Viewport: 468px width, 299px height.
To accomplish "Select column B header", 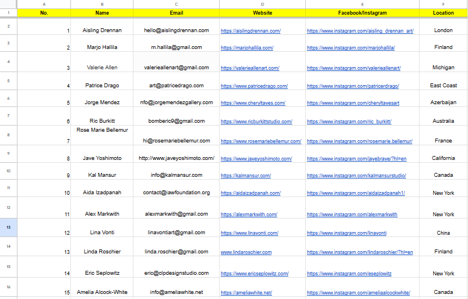I will [102, 4].
